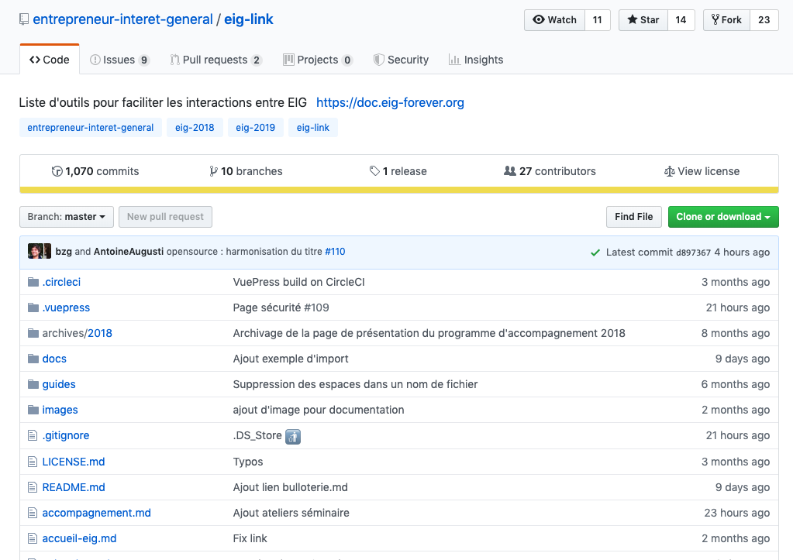The height and width of the screenshot is (560, 793).
Task: Click the file icon beside LICENSE.md
Action: [x=33, y=462]
